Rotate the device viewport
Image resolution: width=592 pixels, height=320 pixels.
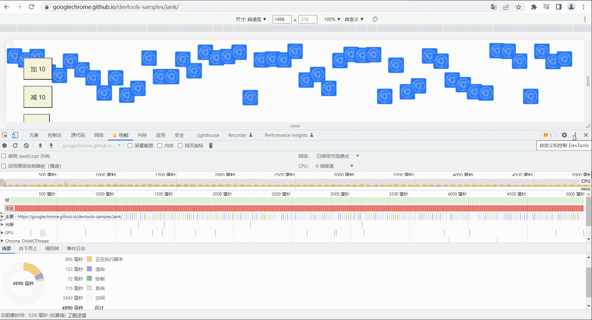375,19
